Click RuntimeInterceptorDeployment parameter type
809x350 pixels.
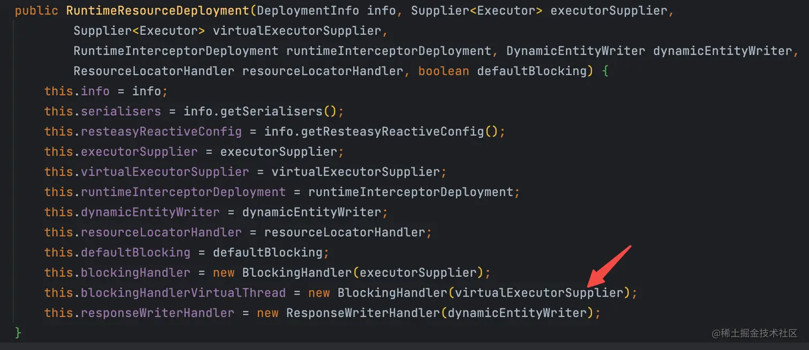click(x=176, y=51)
